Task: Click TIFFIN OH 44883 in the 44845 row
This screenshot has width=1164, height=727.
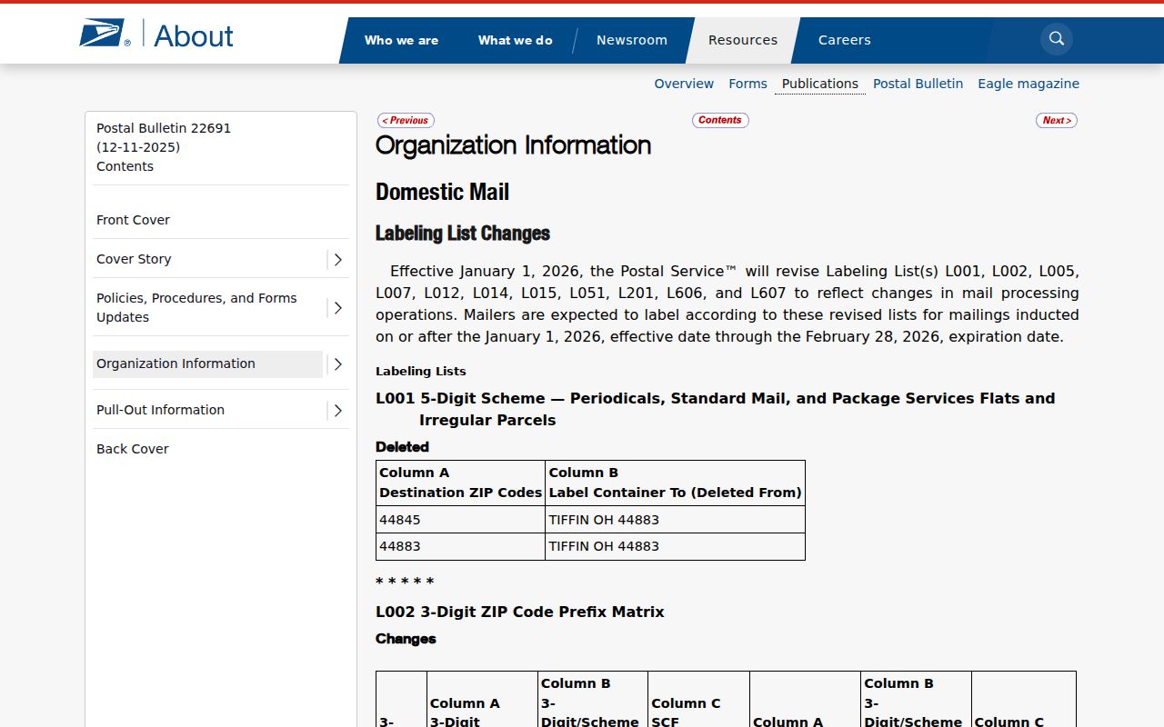Action: (675, 520)
